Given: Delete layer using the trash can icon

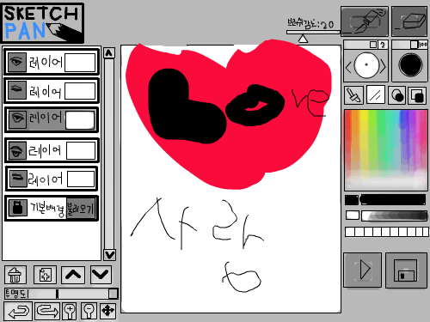Looking at the screenshot, I should click(15, 275).
